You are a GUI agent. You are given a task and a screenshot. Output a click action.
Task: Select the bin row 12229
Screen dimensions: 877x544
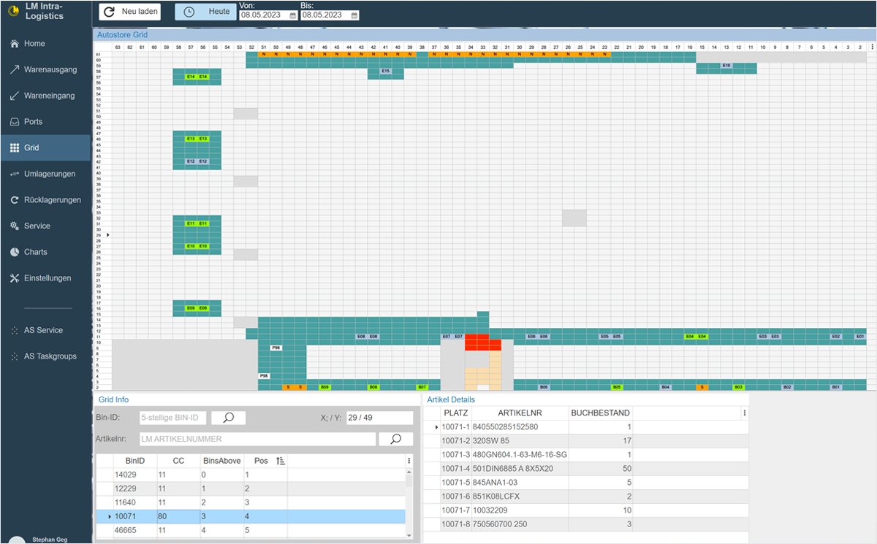(251, 489)
